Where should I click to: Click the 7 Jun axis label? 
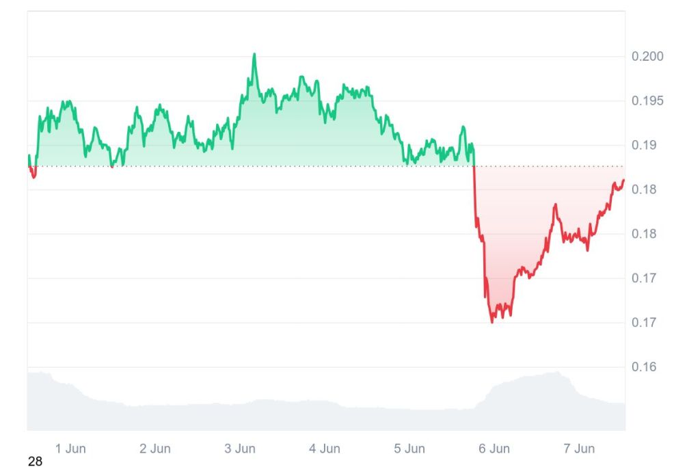click(579, 449)
